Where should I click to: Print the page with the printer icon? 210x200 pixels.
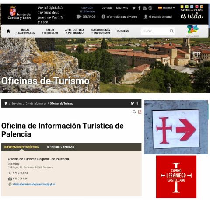pos(134,112)
